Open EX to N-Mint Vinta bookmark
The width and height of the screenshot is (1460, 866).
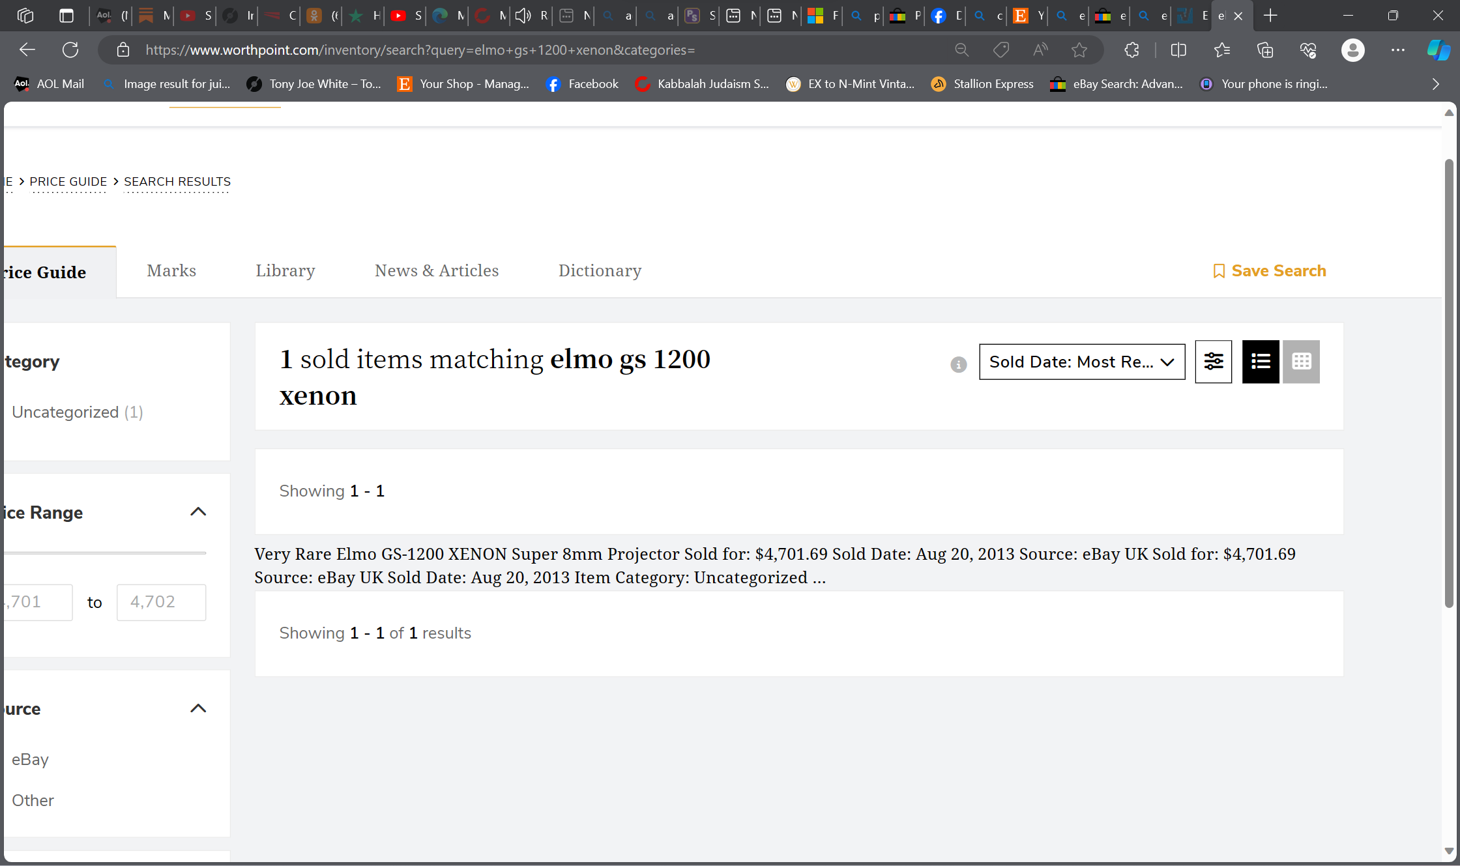(851, 84)
